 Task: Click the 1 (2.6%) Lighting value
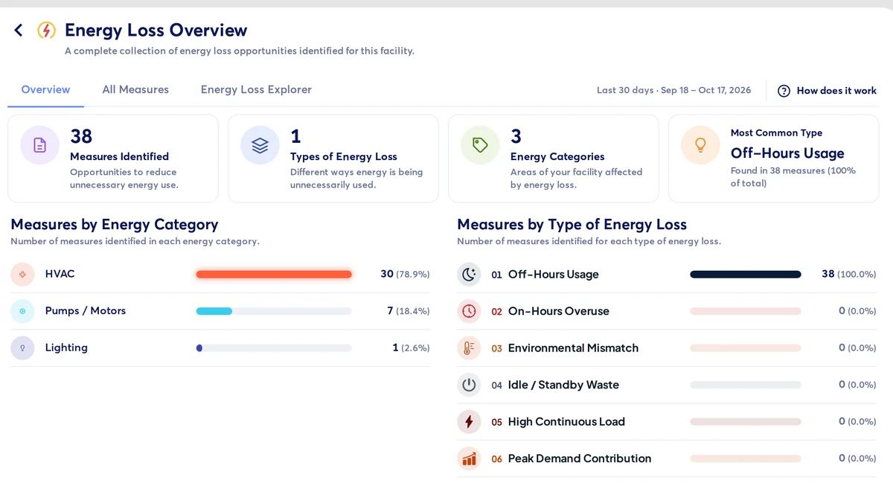(411, 348)
